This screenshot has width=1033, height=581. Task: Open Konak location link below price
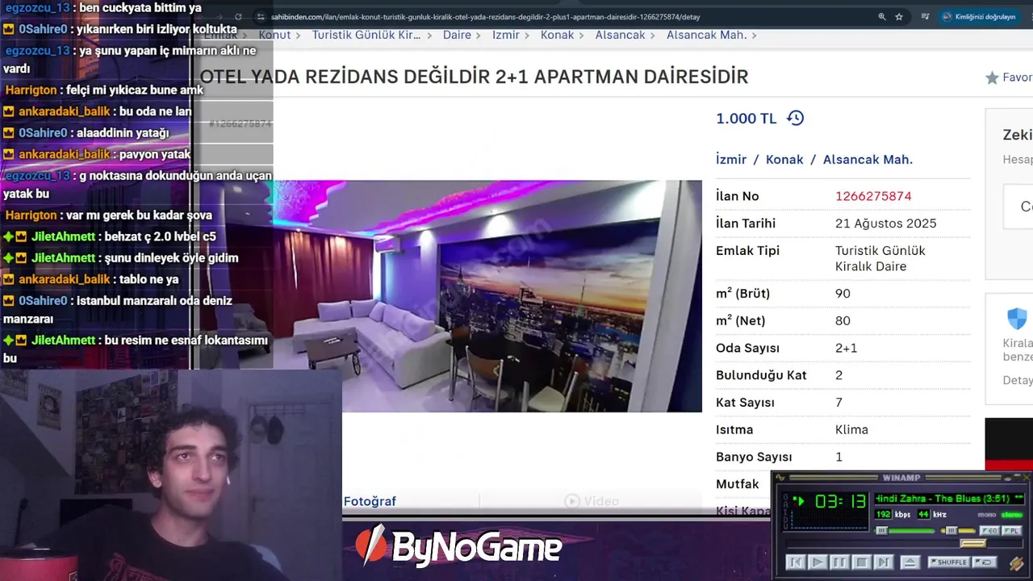[x=784, y=160]
